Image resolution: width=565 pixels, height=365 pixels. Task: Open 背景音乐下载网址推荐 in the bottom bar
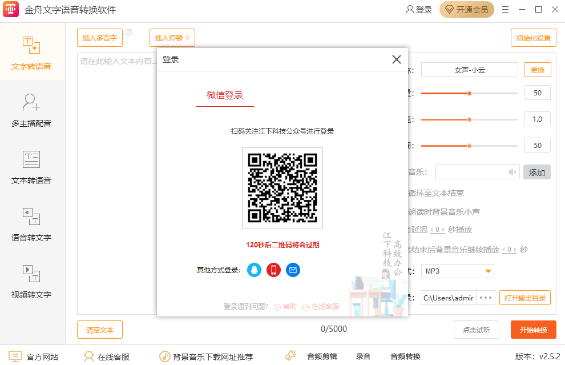[206, 356]
